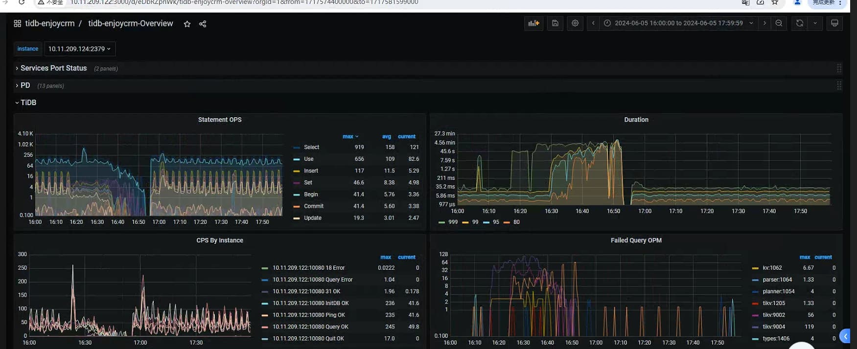
Task: Toggle kv:1062 series in Failed Query legend
Action: (x=772, y=268)
